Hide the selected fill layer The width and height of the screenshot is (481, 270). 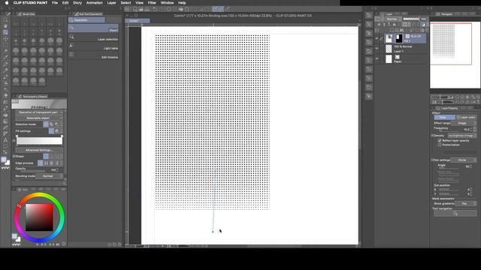377,38
